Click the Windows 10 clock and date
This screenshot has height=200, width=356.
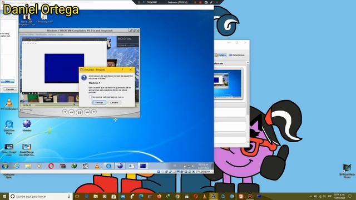339,196
